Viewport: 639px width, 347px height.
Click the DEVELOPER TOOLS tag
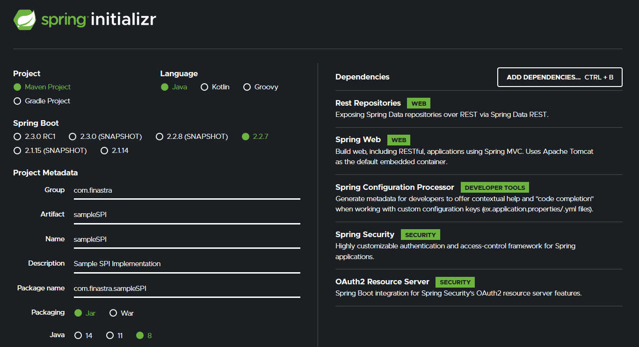coord(495,188)
